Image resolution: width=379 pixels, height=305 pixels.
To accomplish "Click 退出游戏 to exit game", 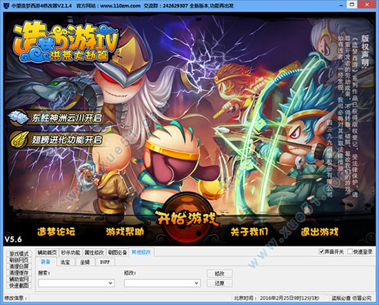I will (x=319, y=232).
